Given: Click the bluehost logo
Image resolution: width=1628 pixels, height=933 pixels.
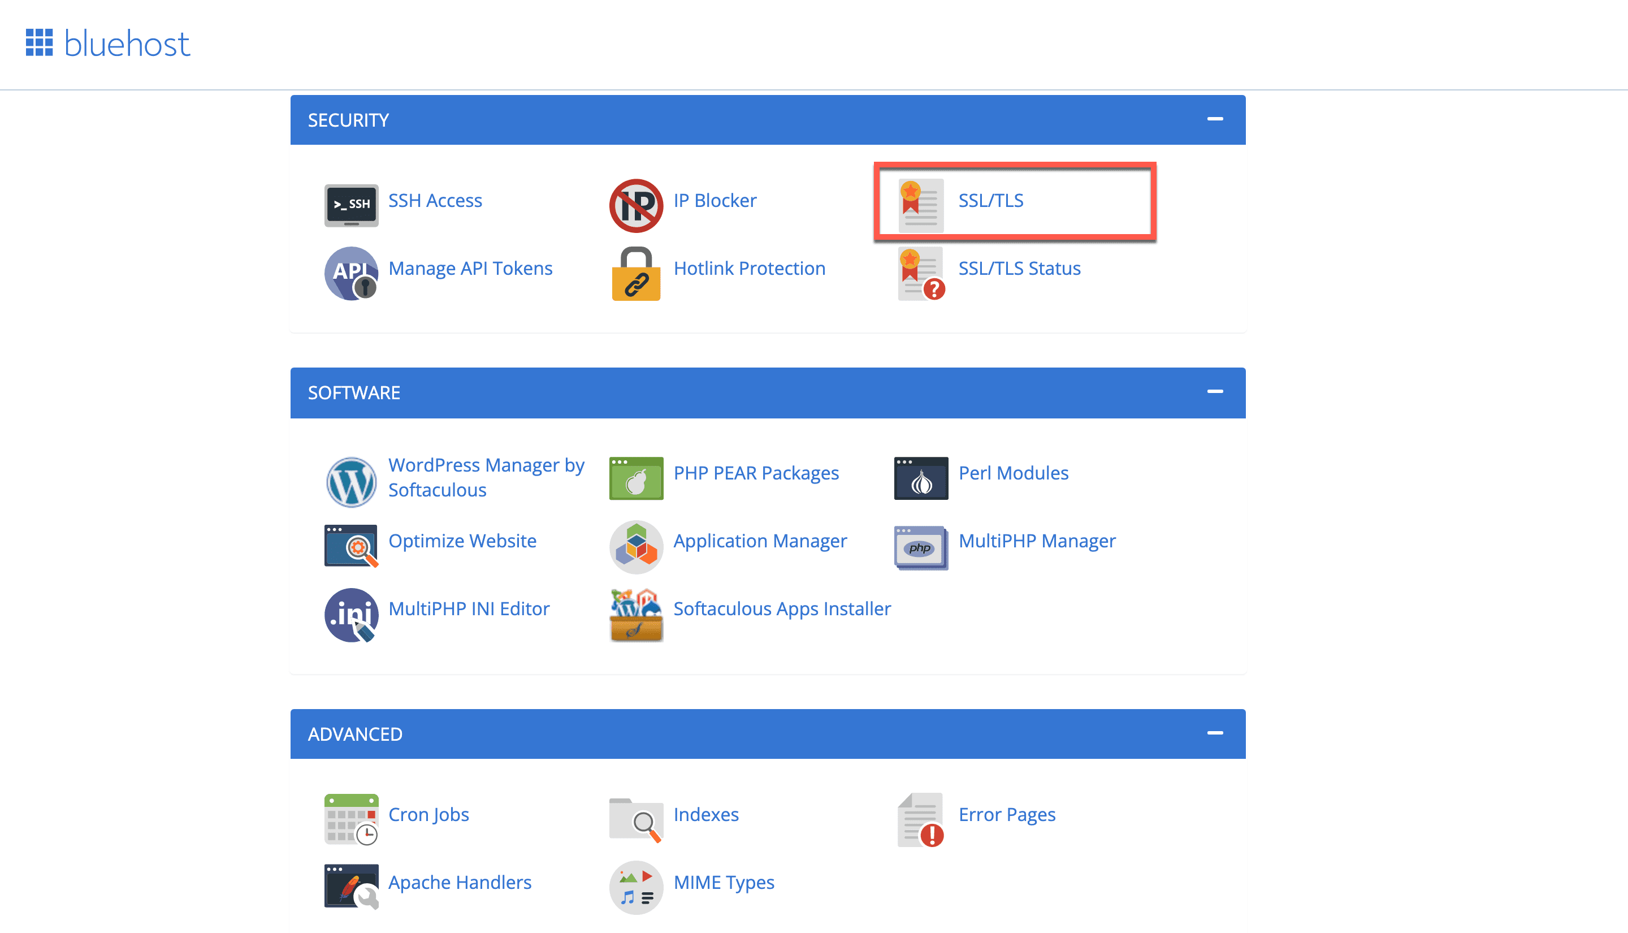Looking at the screenshot, I should coord(107,44).
